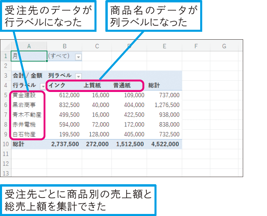Click the select-all corner of the sheet
Image resolution: width=267 pixels, height=216 pixels.
pos(5,46)
